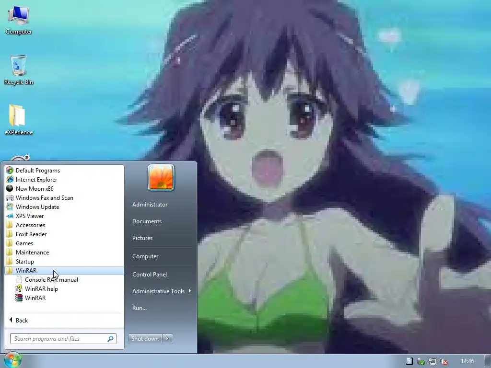Expand Administrative Tools submenu arrow
This screenshot has width=491, height=368.
tap(190, 291)
